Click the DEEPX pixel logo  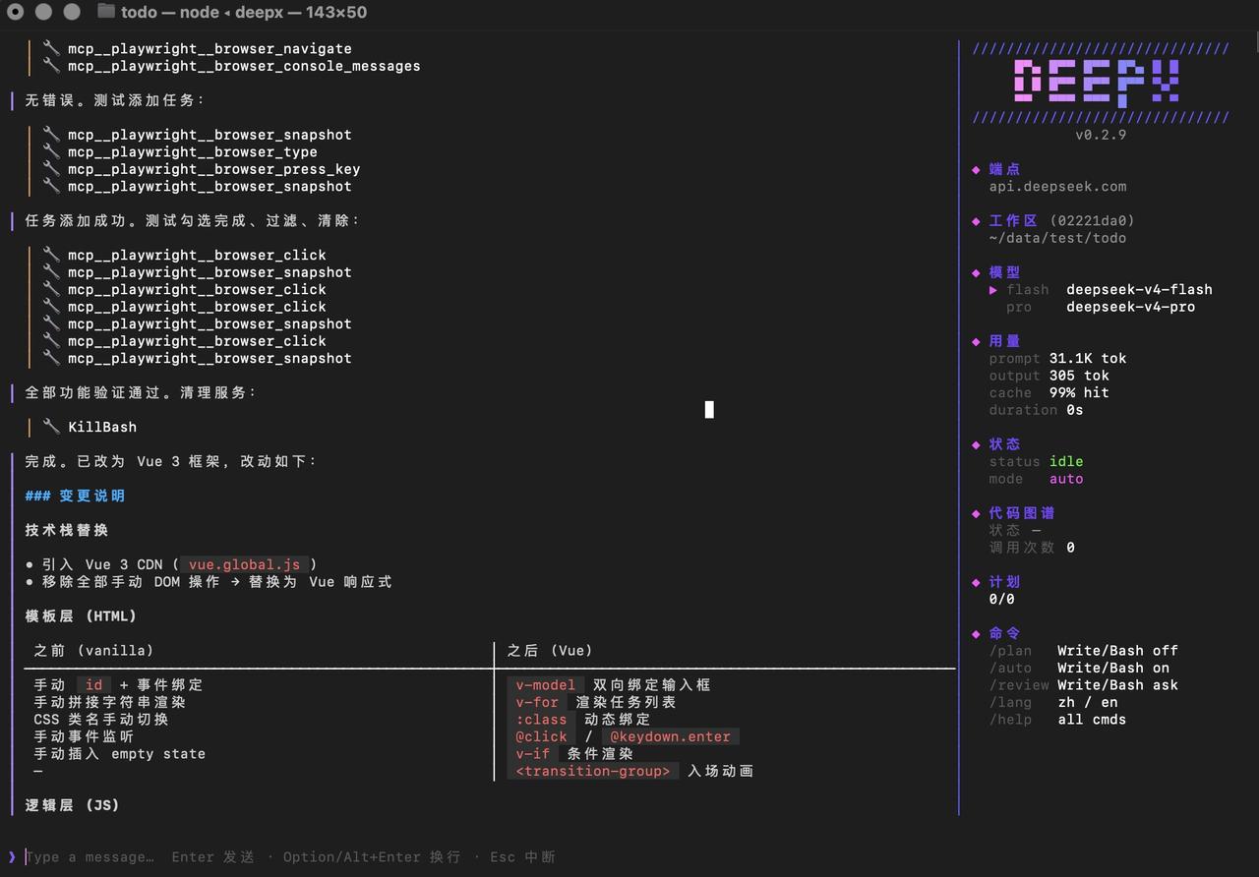[1098, 82]
